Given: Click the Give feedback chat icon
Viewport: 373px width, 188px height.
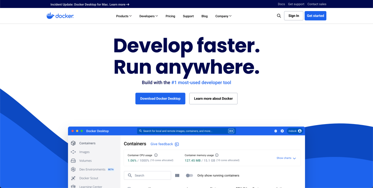Looking at the screenshot, I should (177, 144).
